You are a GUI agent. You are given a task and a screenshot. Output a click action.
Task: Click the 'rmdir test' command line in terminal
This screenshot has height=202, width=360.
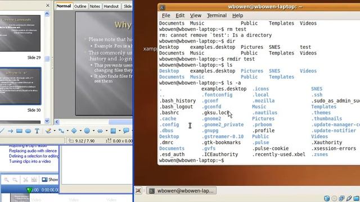207,59
